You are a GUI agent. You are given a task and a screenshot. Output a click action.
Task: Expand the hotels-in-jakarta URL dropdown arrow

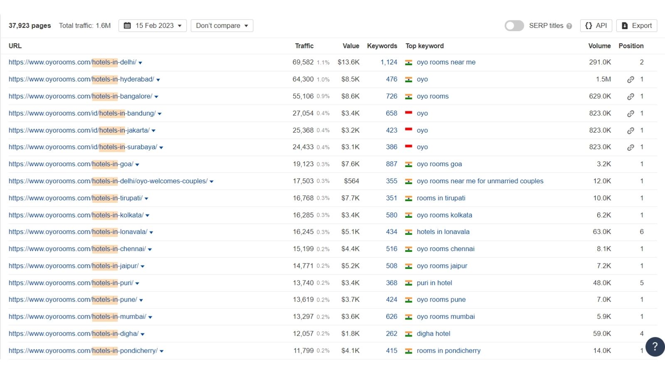153,131
